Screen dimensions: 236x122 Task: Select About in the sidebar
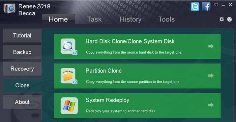22,102
